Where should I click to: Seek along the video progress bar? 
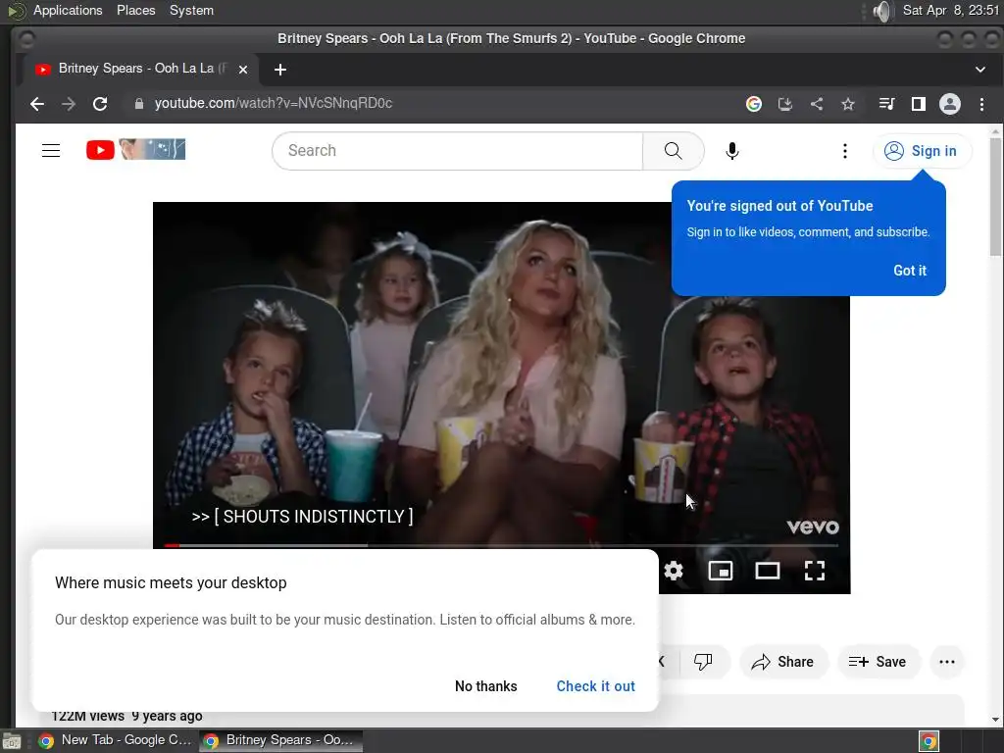pyautogui.click(x=501, y=545)
